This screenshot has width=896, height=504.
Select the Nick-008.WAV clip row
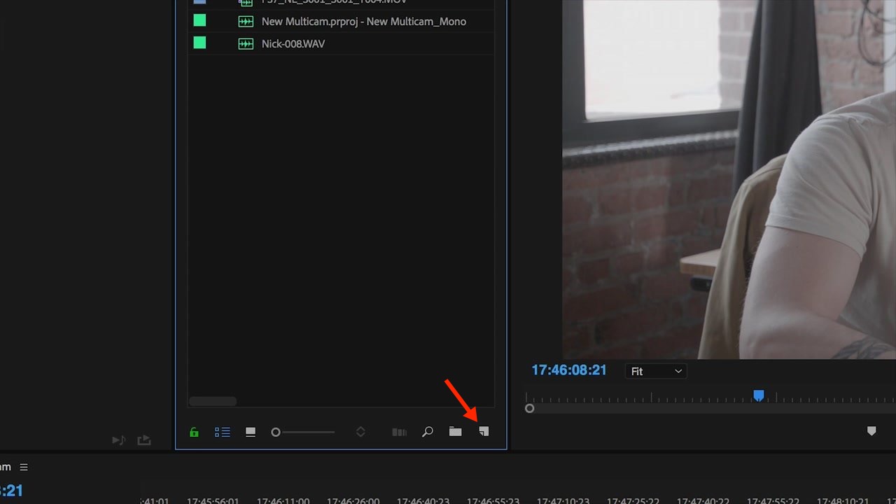click(341, 43)
